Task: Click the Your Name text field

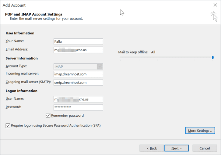Action: point(78,42)
